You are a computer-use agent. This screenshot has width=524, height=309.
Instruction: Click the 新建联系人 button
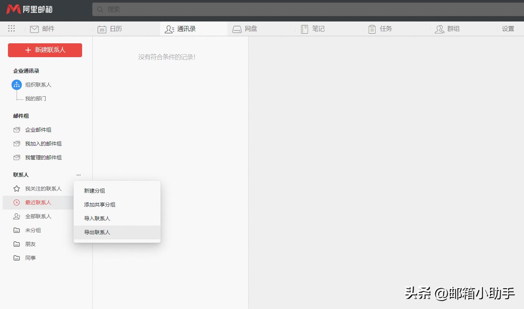tap(45, 50)
